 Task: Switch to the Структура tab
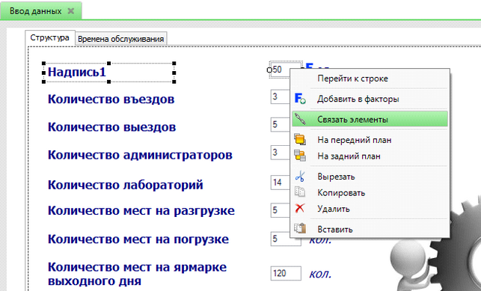49,37
